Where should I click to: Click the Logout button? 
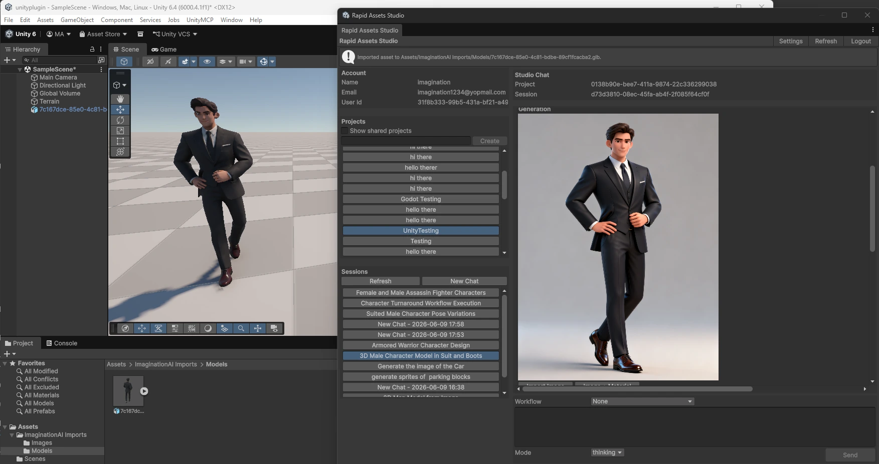[x=861, y=41]
